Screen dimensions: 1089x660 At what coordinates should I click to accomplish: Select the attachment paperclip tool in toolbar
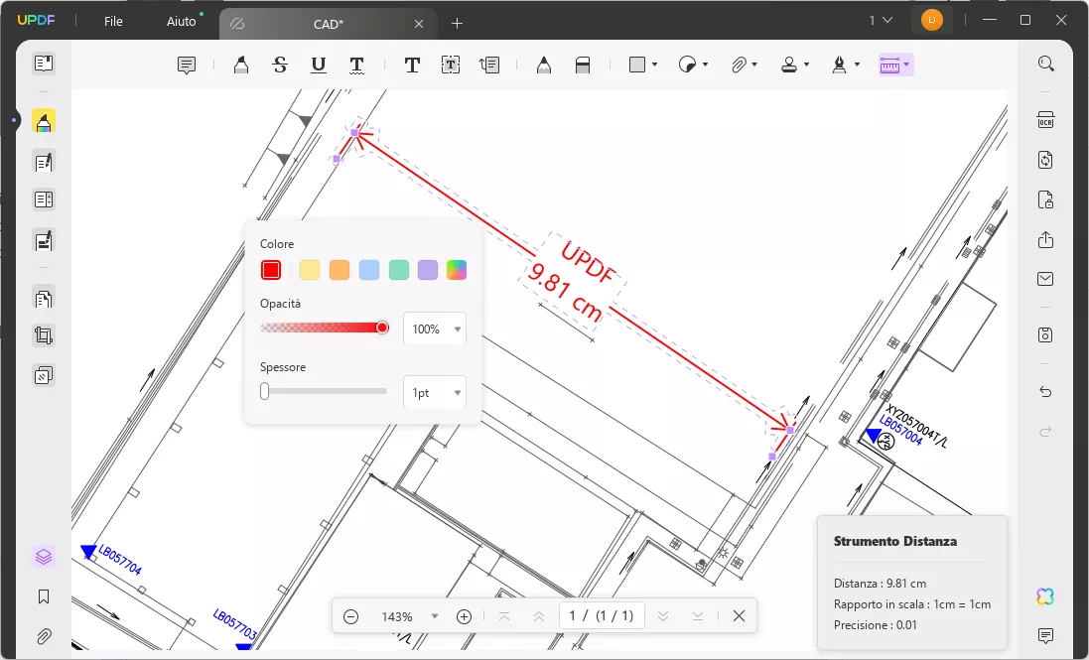coord(739,65)
